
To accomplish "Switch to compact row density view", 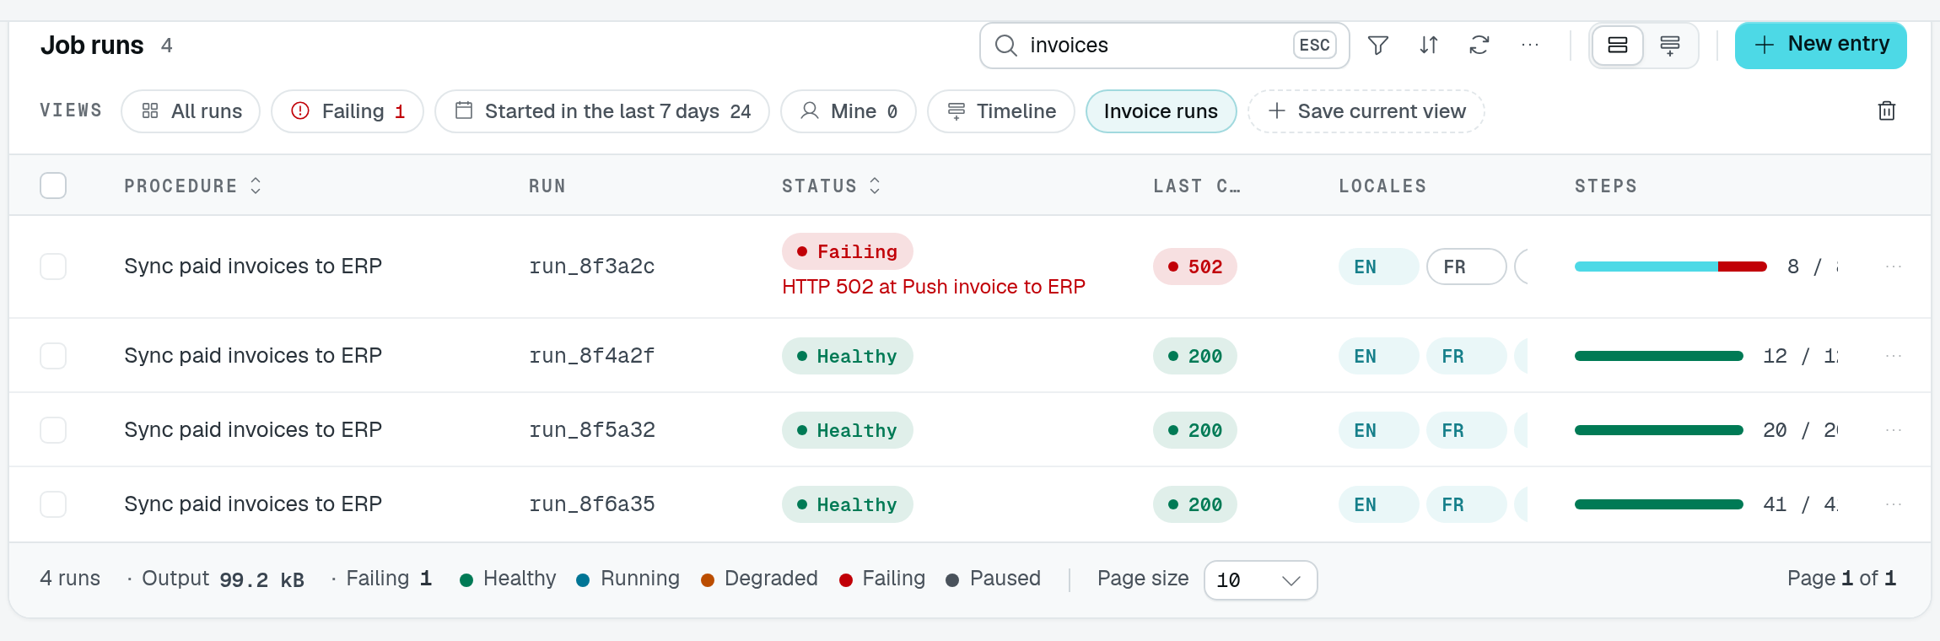I will 1618,46.
